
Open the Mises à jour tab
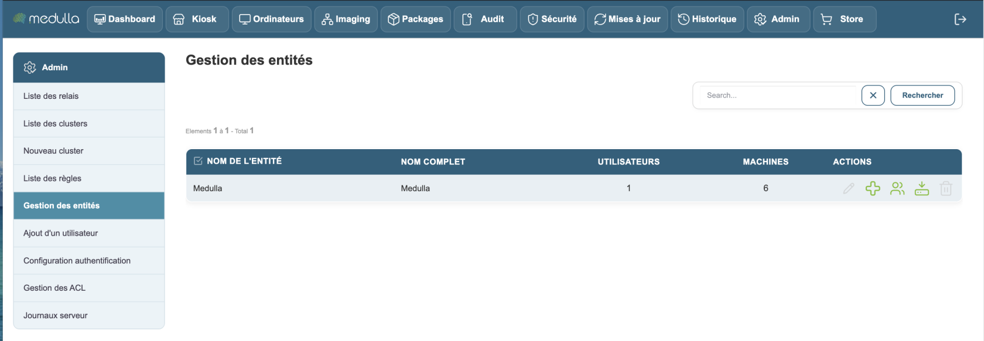(x=627, y=19)
